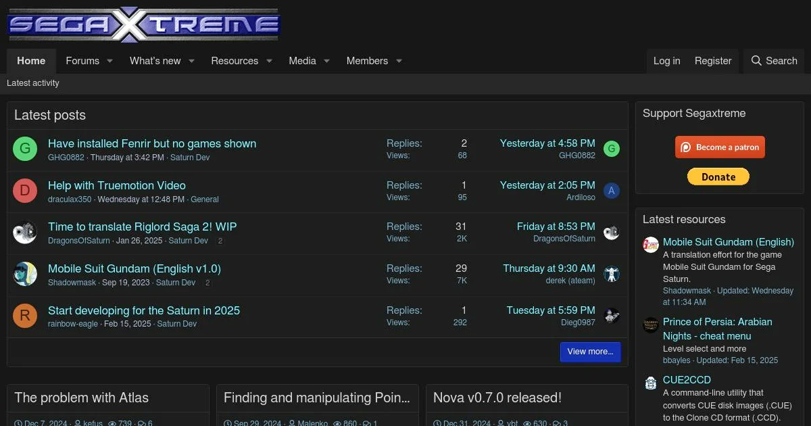Open DragonsOfSaturn avatar beside Riglord Saga thread title

pos(25,233)
